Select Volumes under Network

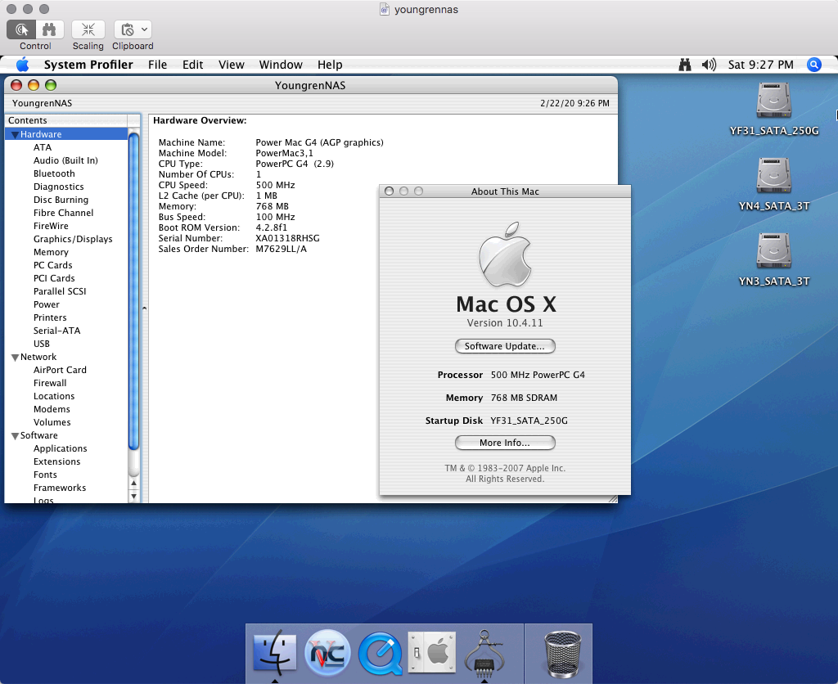52,422
